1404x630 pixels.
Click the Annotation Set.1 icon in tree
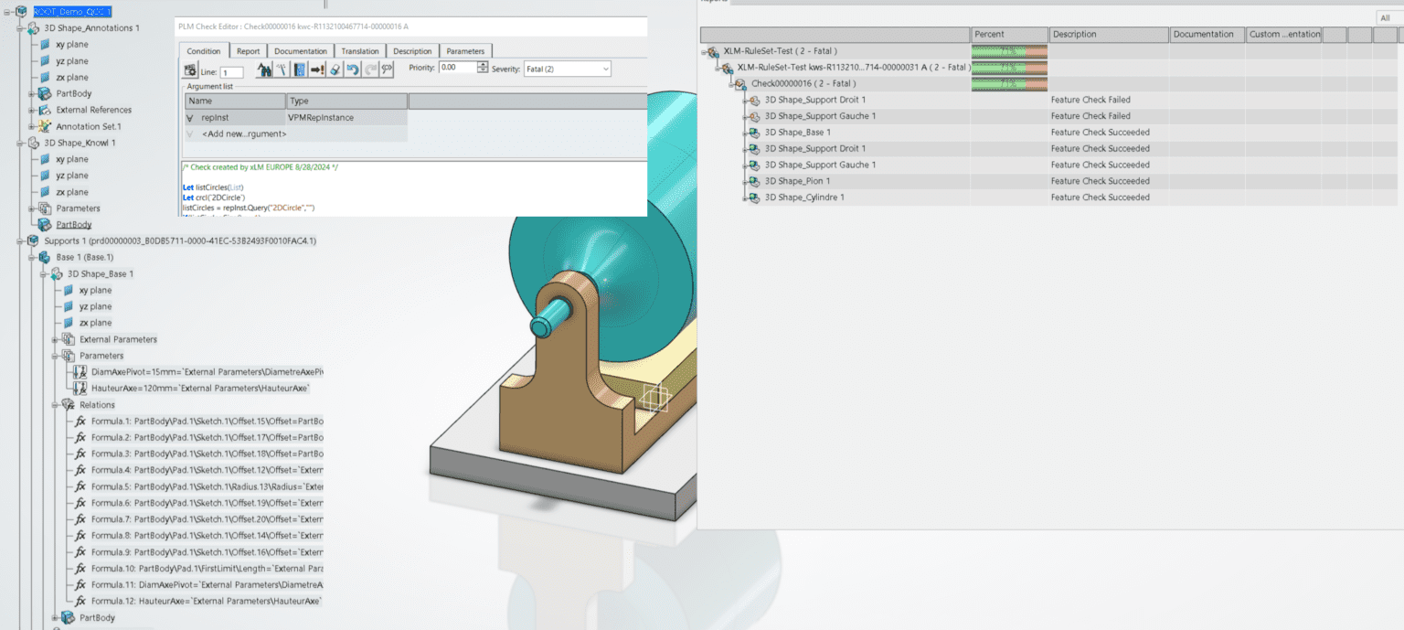[x=45, y=126]
